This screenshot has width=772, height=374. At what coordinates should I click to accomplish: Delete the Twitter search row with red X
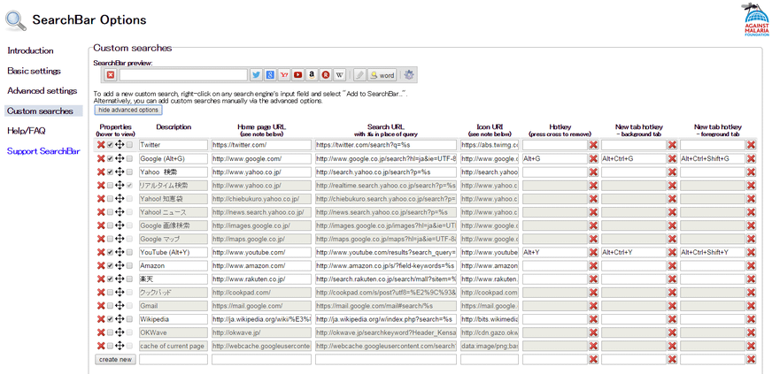click(101, 145)
